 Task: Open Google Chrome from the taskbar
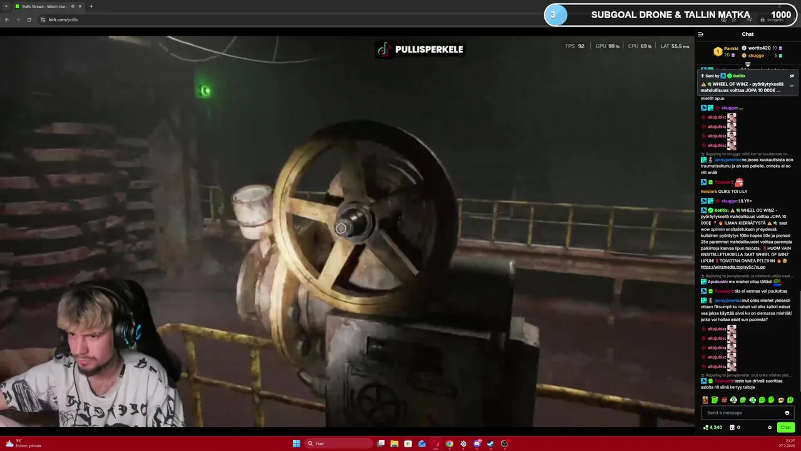[x=449, y=443]
